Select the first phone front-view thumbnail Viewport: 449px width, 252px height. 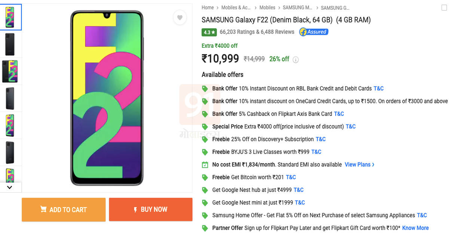pyautogui.click(x=10, y=17)
